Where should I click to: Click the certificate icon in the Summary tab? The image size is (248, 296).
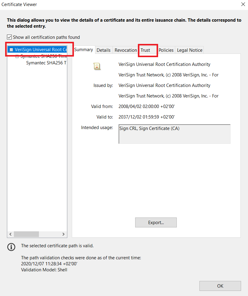pos(97,66)
